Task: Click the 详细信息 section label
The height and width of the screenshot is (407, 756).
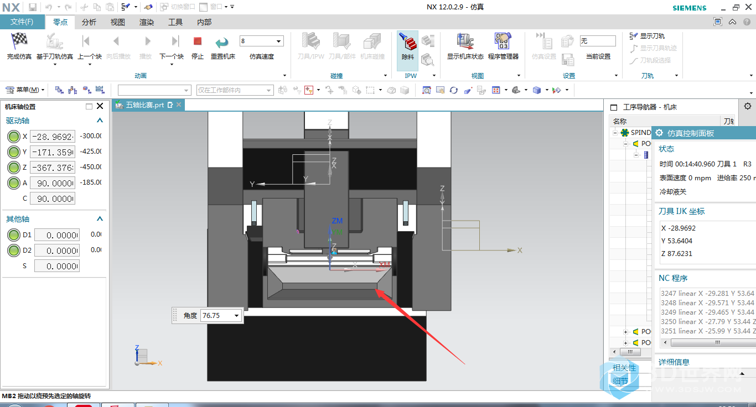Action: (x=674, y=362)
